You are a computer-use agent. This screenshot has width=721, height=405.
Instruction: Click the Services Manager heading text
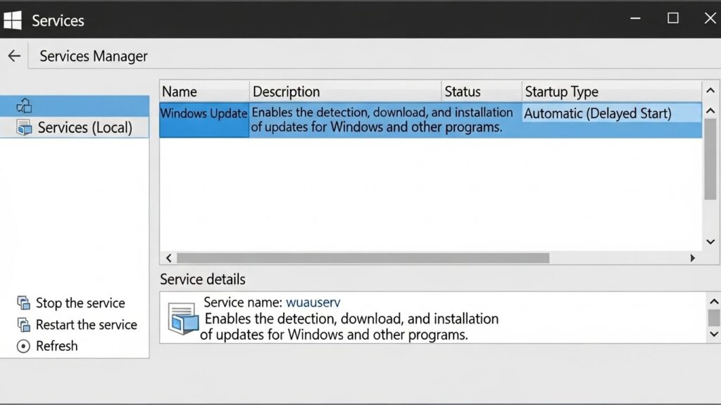pyautogui.click(x=94, y=56)
